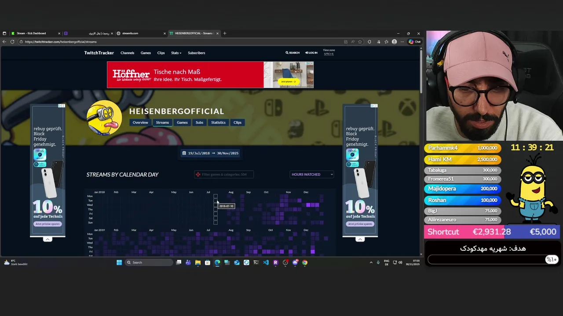Switch to the Statistics tab

pos(218,122)
